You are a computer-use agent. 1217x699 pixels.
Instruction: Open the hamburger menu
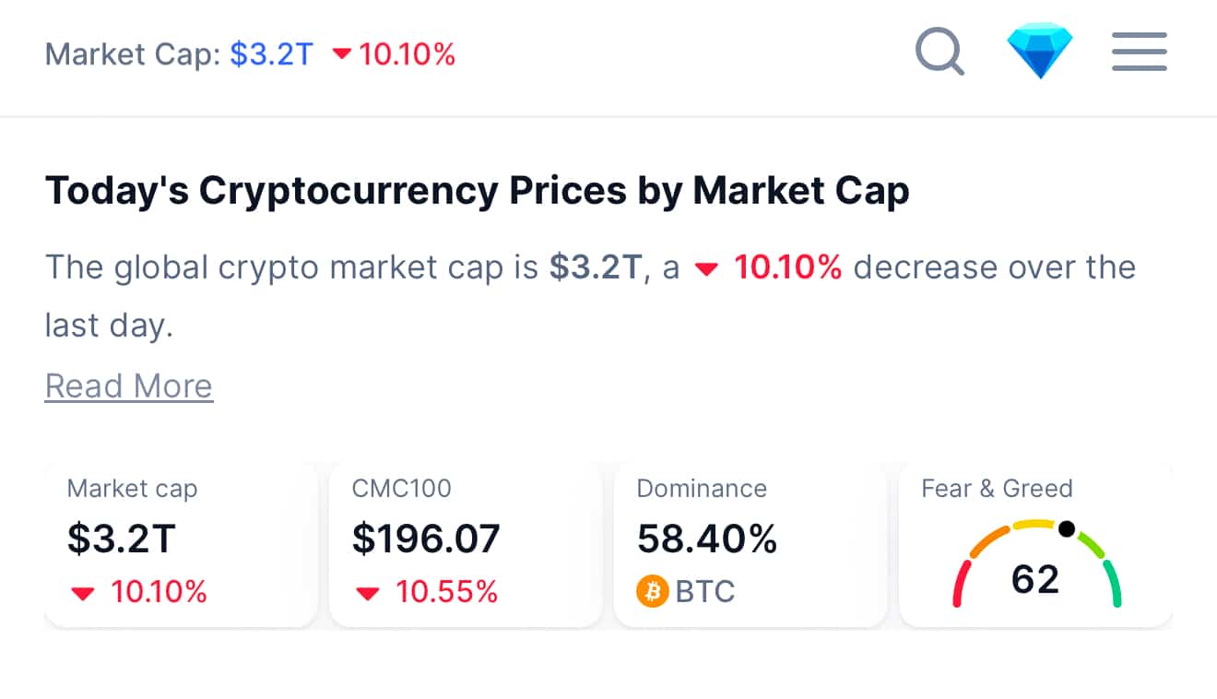tap(1139, 52)
